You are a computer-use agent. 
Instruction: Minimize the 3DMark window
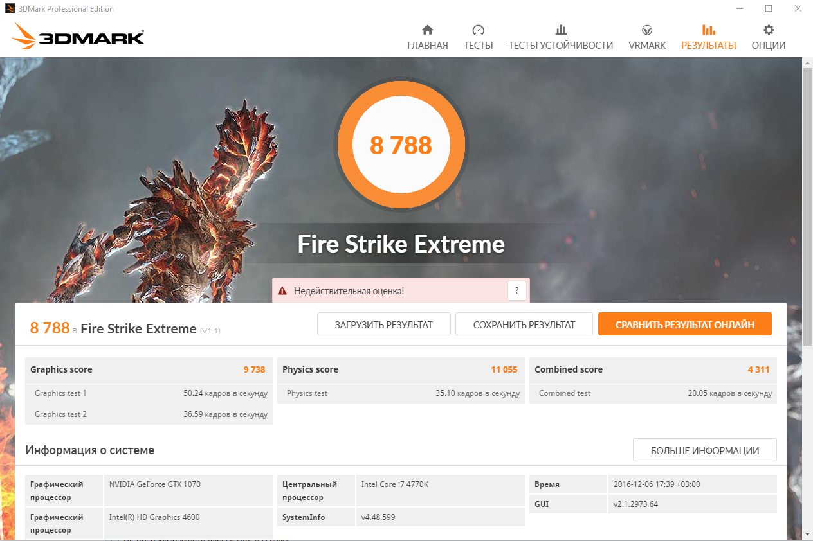point(739,9)
